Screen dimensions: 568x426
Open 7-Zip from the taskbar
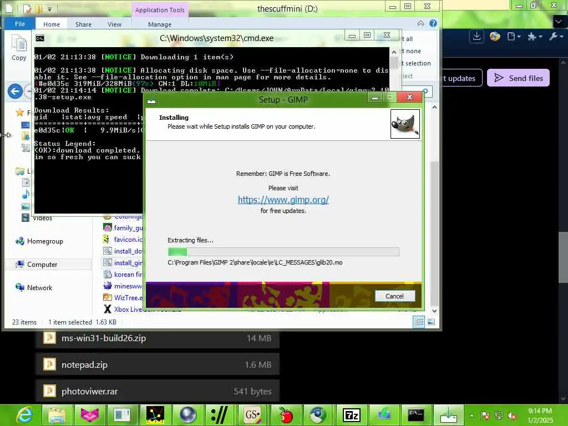[351, 415]
